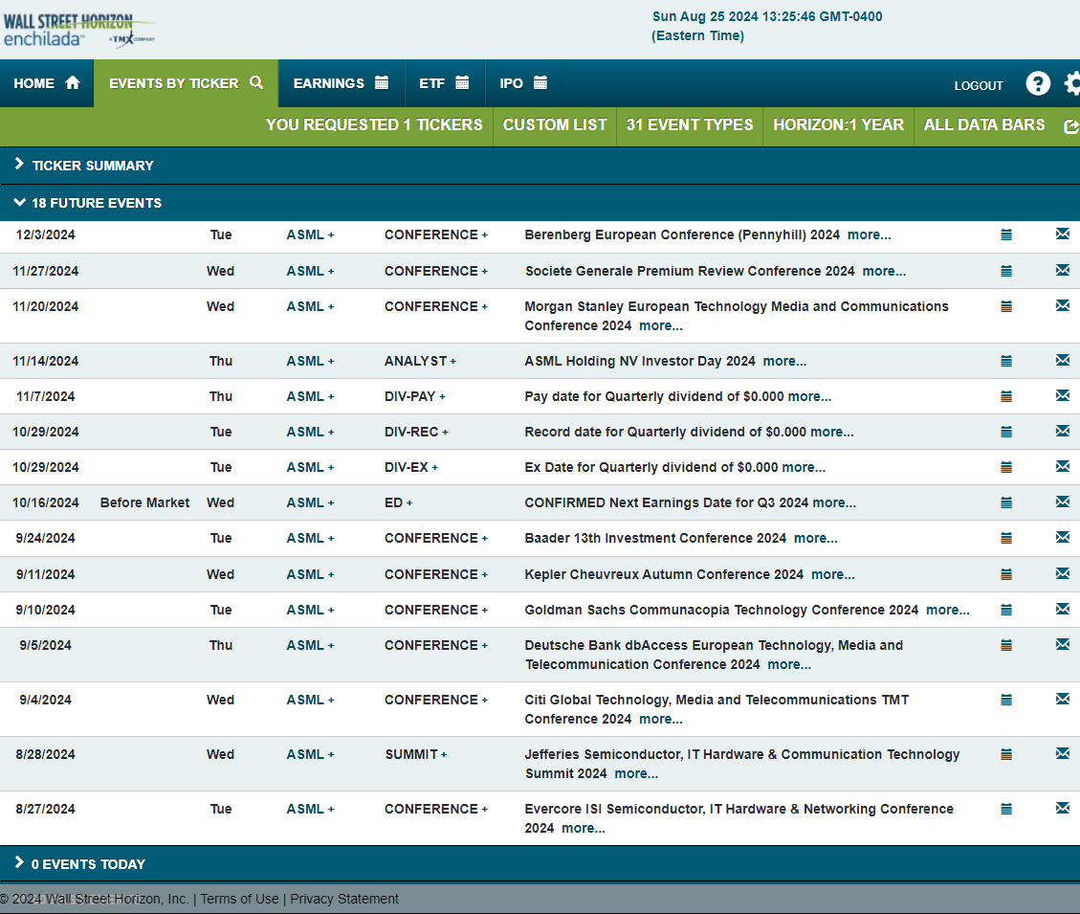The height and width of the screenshot is (914, 1080).
Task: Calendar icon for Ex Date dividend row
Action: 1006,467
